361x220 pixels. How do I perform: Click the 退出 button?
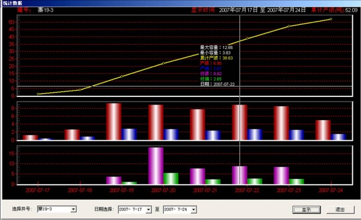point(340,210)
